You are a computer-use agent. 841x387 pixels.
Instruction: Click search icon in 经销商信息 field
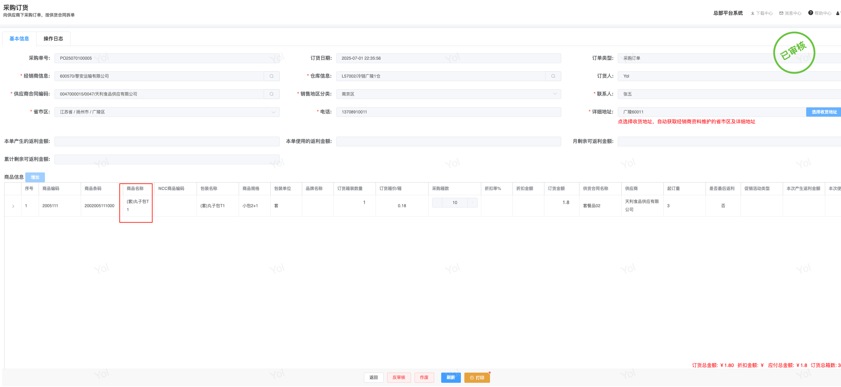click(271, 76)
